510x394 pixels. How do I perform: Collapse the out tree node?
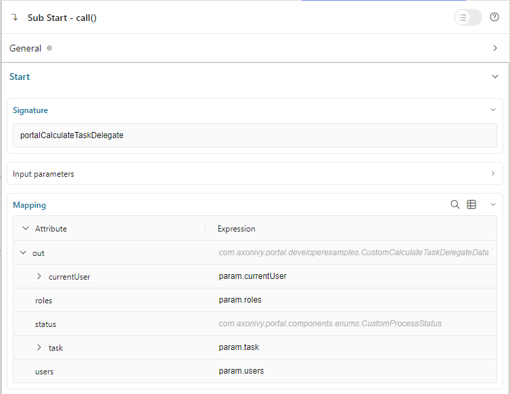[x=24, y=253]
